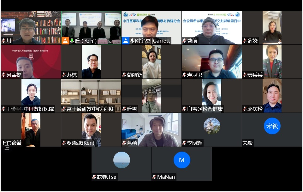303x192 pixels.
Task: Click the blue person icon beside 刚宇星||Garrett
Action: [126, 41]
